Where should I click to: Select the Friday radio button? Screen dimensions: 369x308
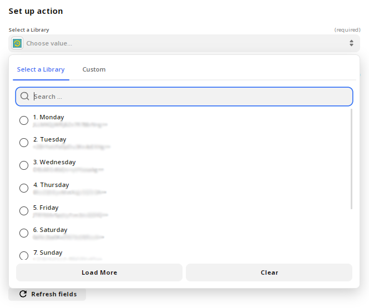point(24,211)
